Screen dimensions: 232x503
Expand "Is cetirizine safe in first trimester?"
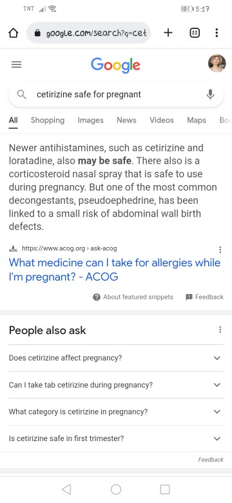[116, 439]
